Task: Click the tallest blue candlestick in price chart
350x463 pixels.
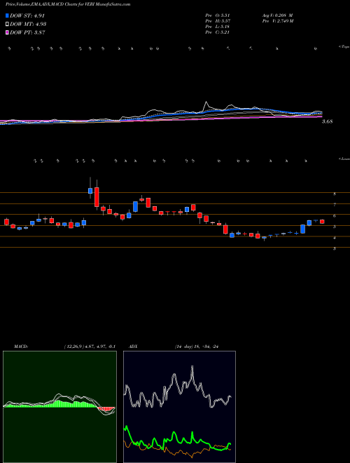Action: 136,207
